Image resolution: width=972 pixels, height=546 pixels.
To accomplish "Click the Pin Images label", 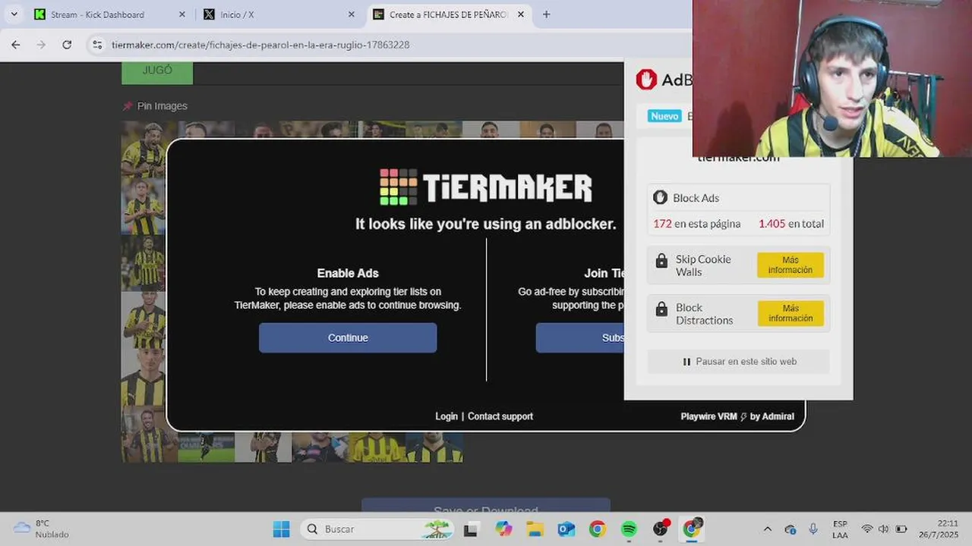I will click(x=162, y=106).
